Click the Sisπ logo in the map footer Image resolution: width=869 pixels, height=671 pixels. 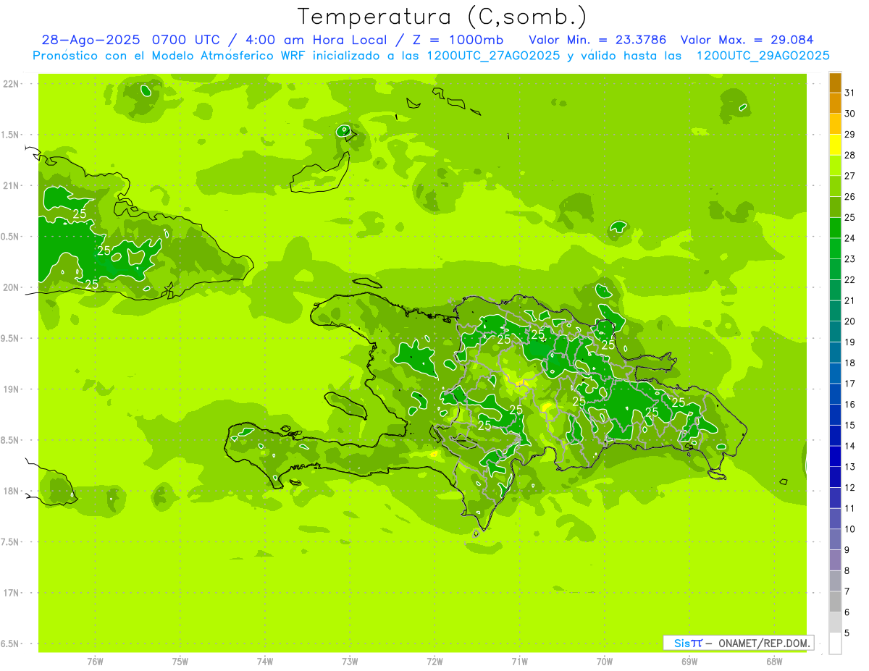point(687,643)
